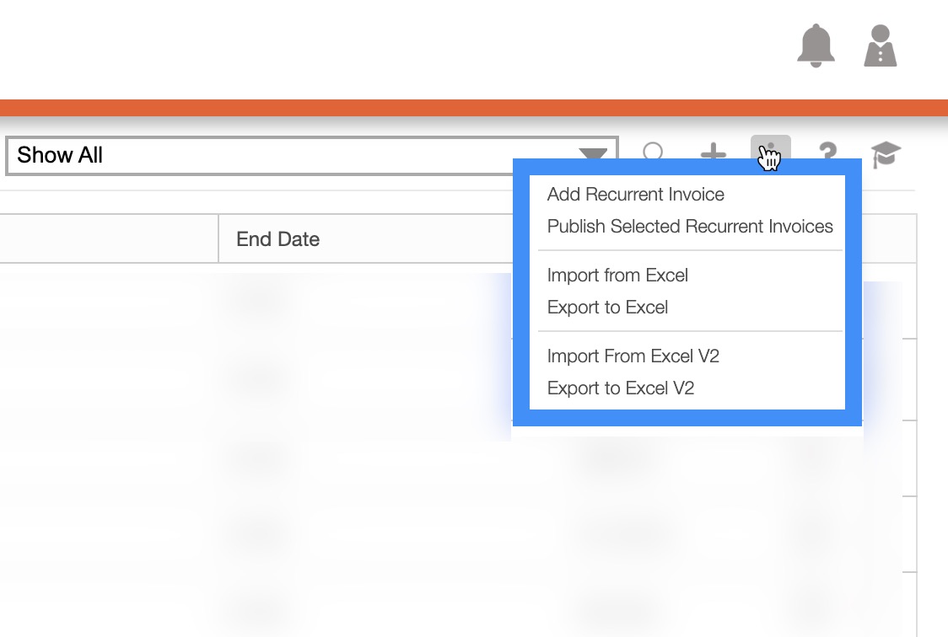Click column header left of End Date

108,239
